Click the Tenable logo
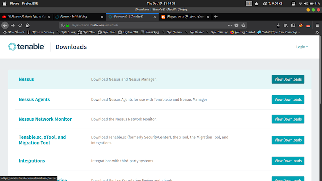The width and height of the screenshot is (322, 181). pos(26,47)
